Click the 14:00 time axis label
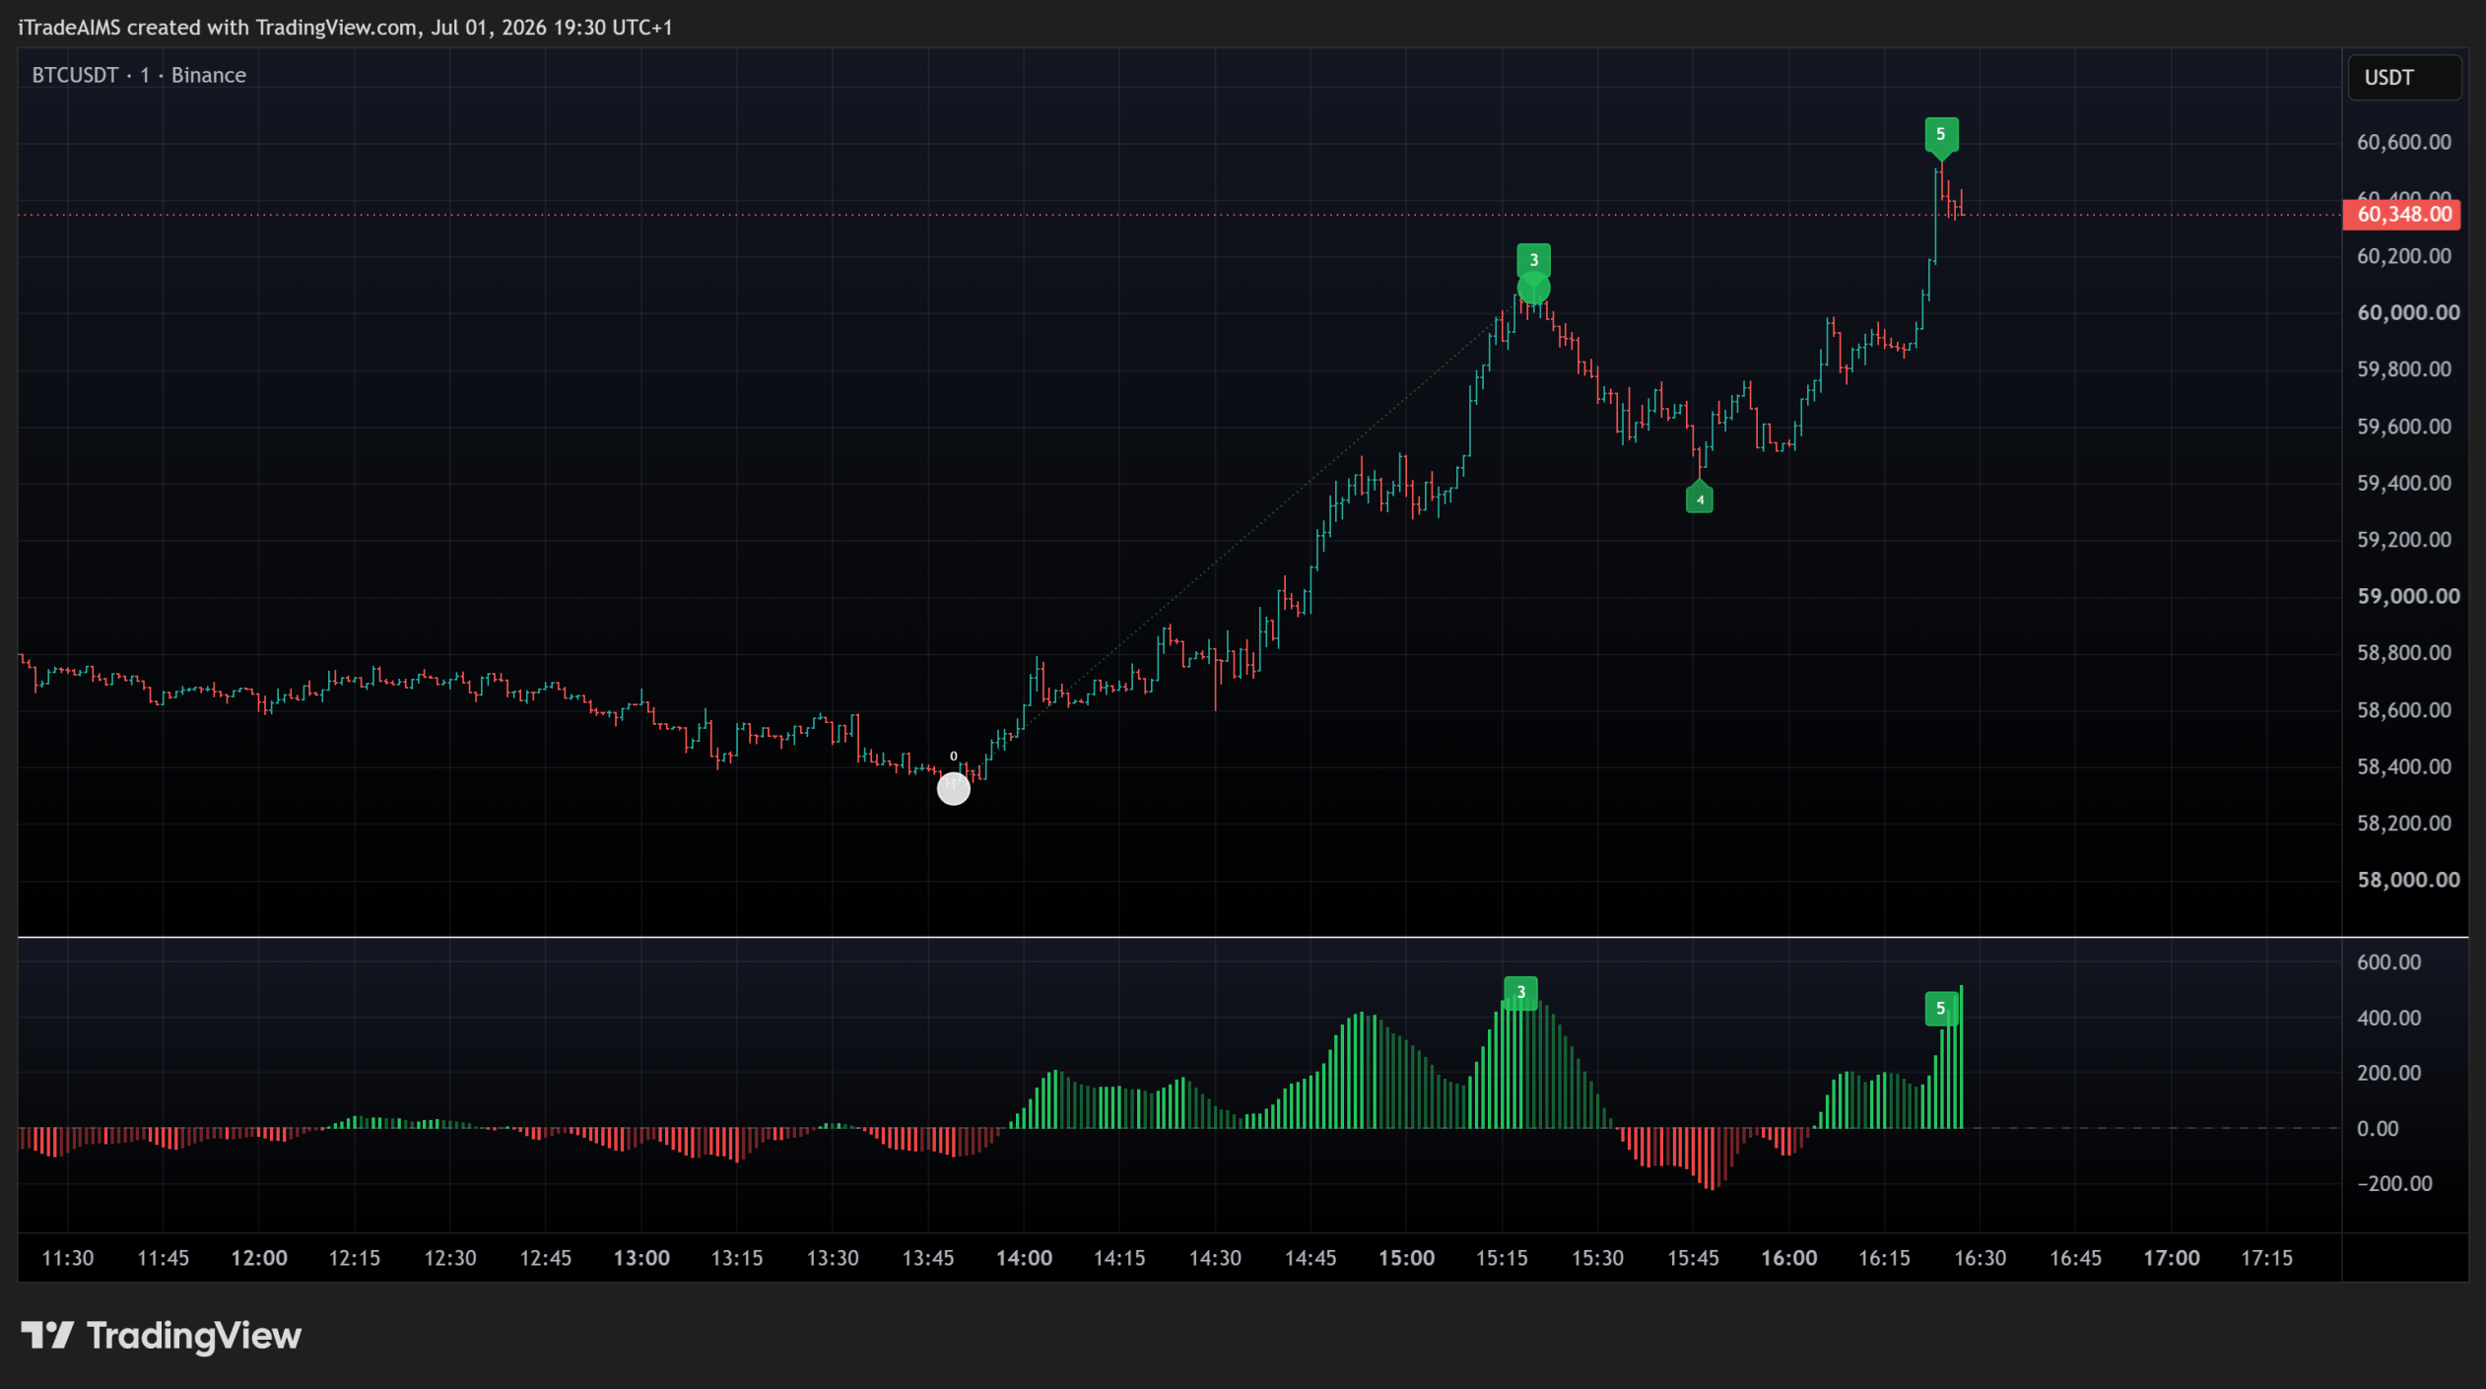 1024,1258
